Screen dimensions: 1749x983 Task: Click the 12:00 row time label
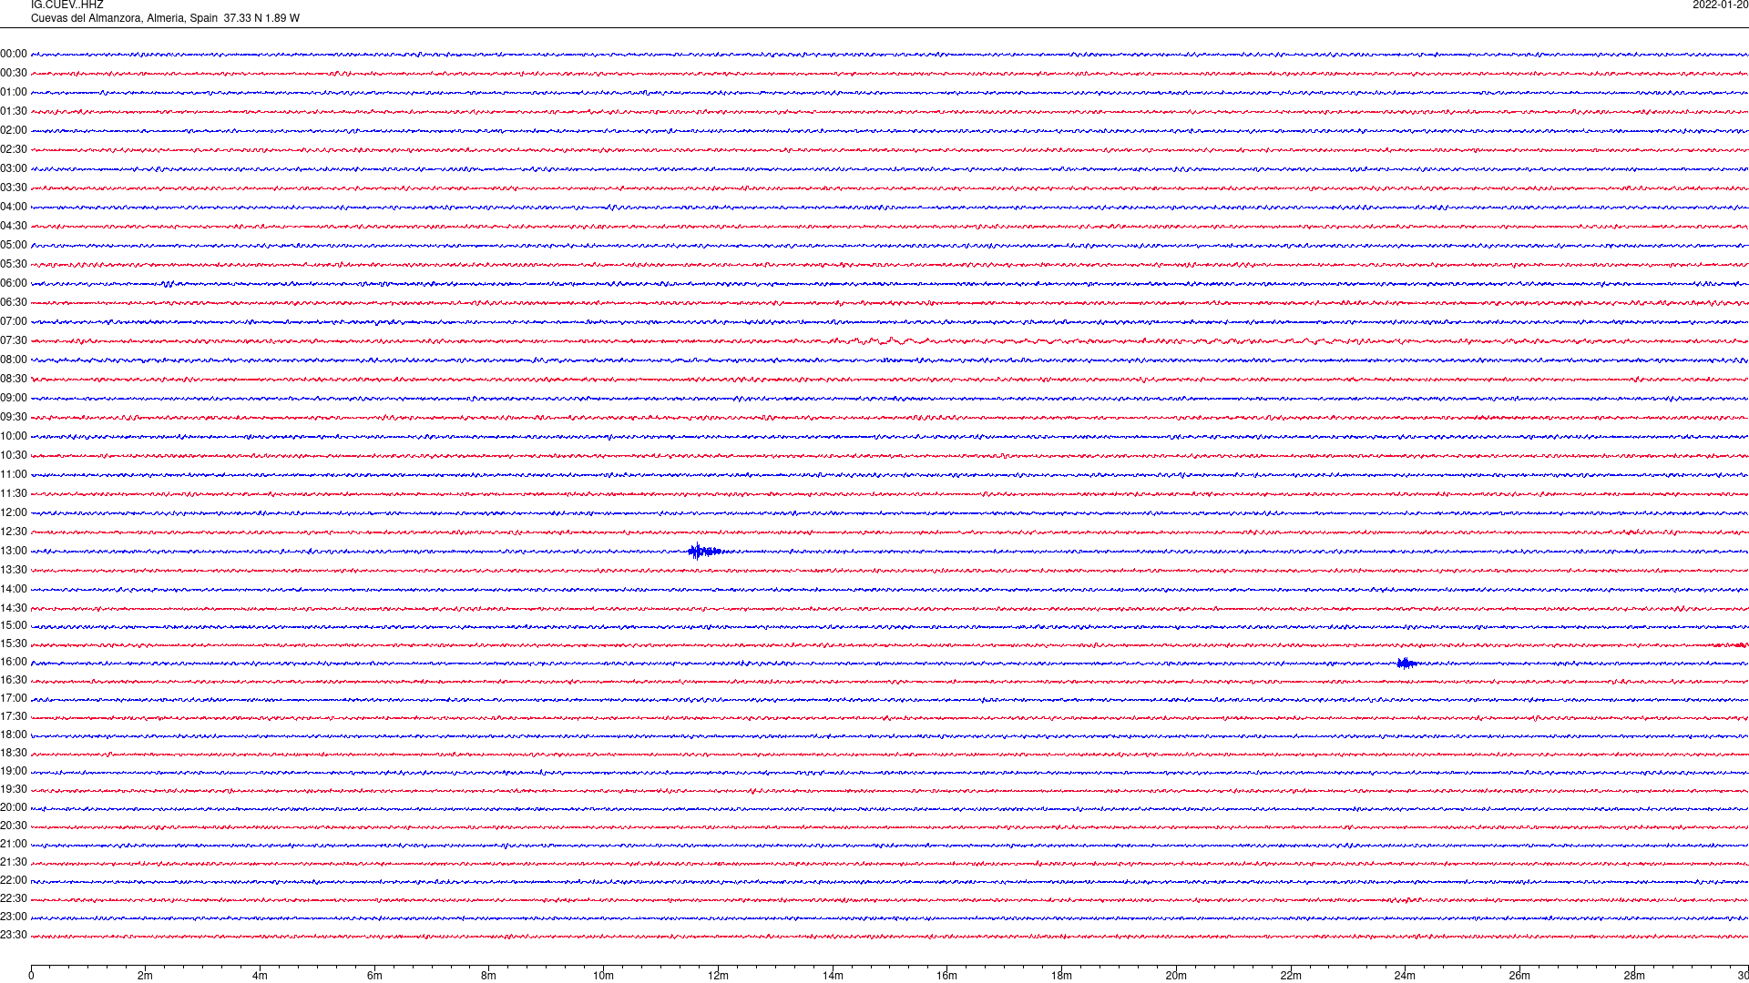tap(14, 513)
